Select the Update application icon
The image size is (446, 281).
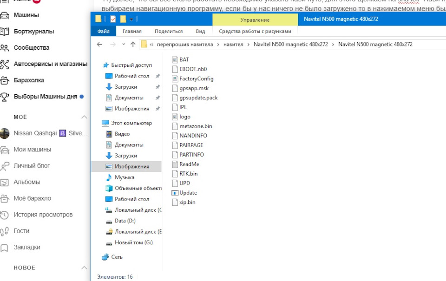pyautogui.click(x=175, y=193)
